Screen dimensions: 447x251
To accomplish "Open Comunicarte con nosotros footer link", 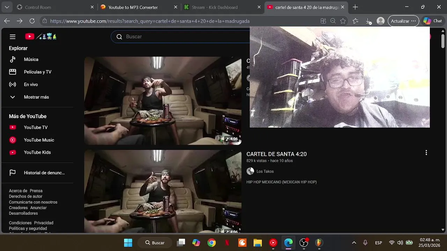I will 33,202.
